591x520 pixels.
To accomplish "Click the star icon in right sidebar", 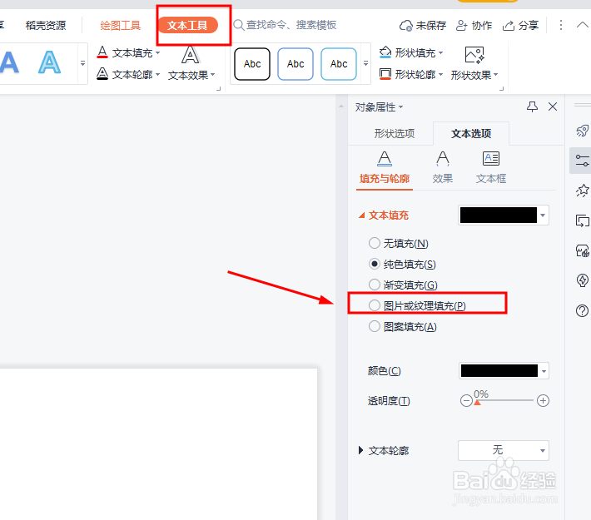I will [582, 191].
